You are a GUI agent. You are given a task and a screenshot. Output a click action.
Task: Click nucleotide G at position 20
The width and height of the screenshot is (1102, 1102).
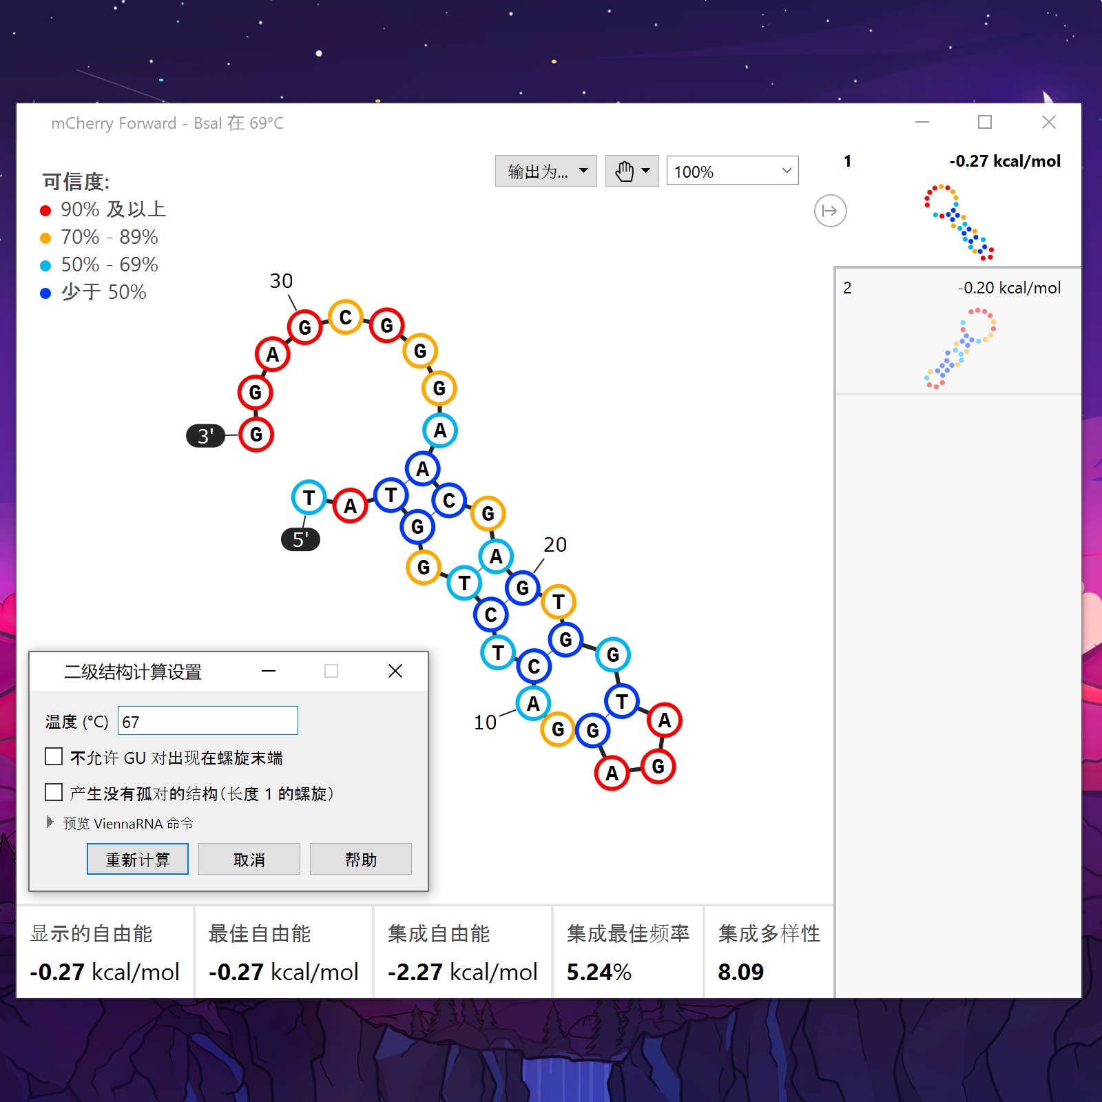click(x=522, y=589)
